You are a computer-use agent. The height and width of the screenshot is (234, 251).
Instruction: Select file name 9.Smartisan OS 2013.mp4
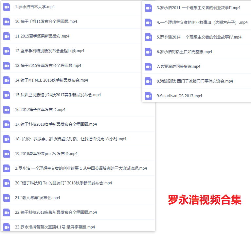[179, 96]
